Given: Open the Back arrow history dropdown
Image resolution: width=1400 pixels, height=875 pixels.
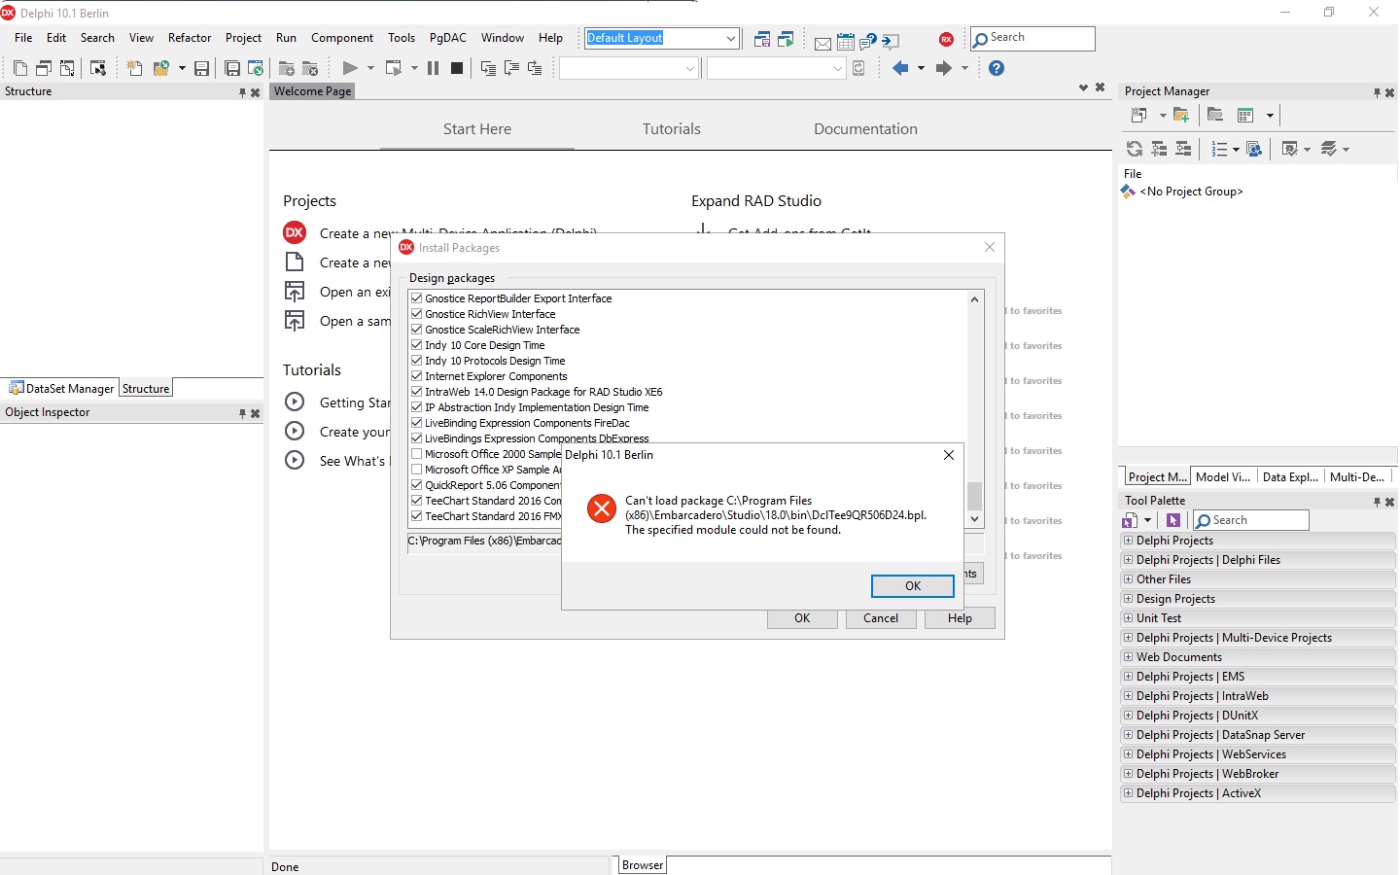Looking at the screenshot, I should [921, 68].
